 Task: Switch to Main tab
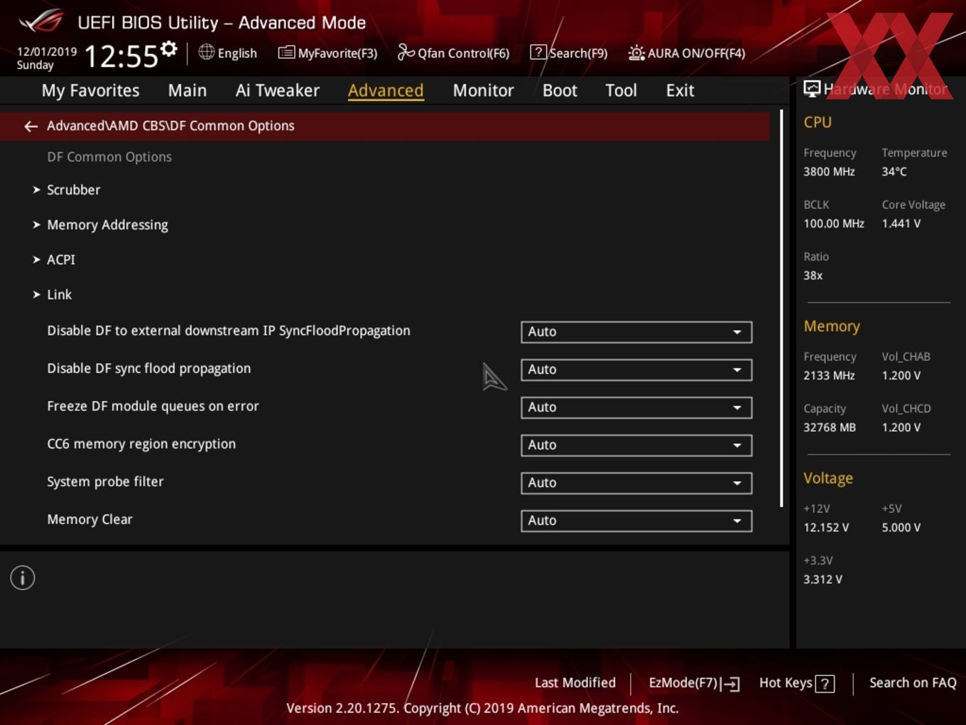click(x=188, y=91)
